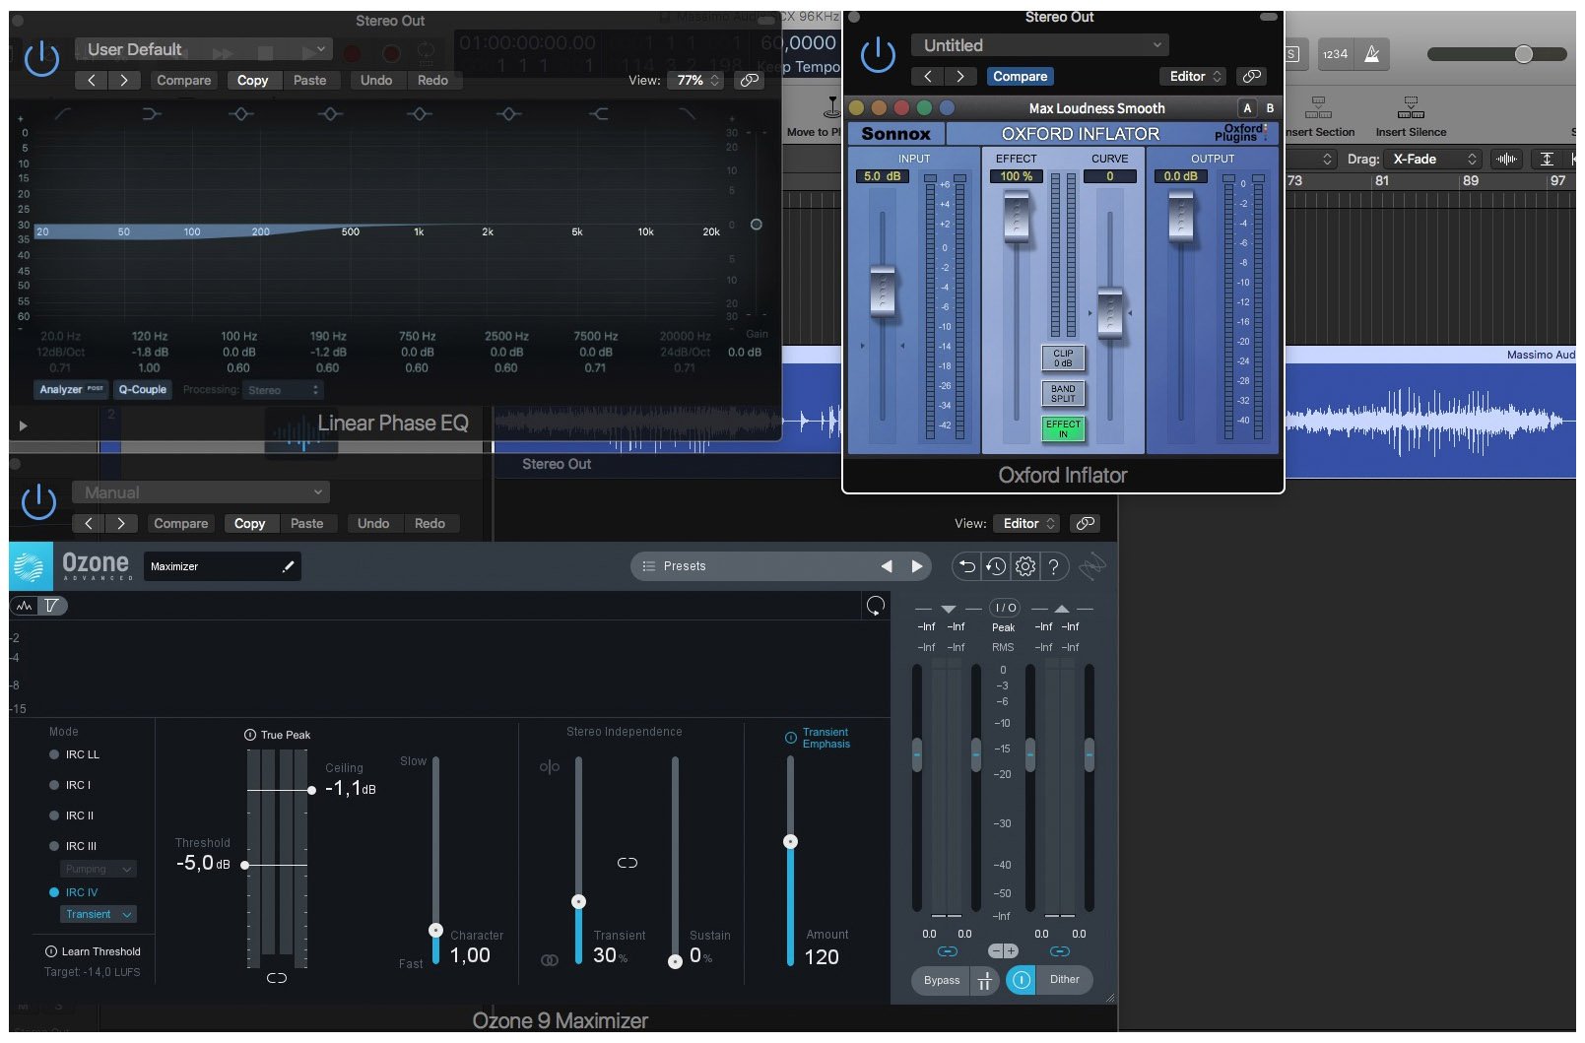Open the Transient style dropdown under IRC IV

[x=98, y=914]
